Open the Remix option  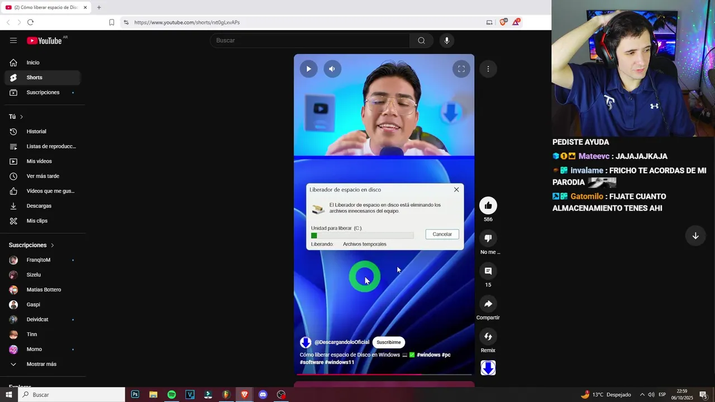488,337
